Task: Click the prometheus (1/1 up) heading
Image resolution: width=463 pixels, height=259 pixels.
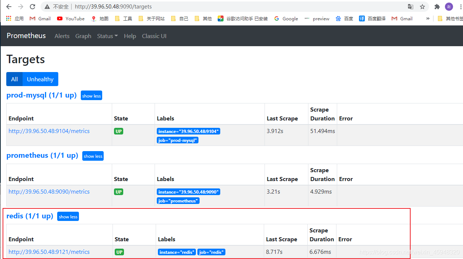Action: (42, 156)
